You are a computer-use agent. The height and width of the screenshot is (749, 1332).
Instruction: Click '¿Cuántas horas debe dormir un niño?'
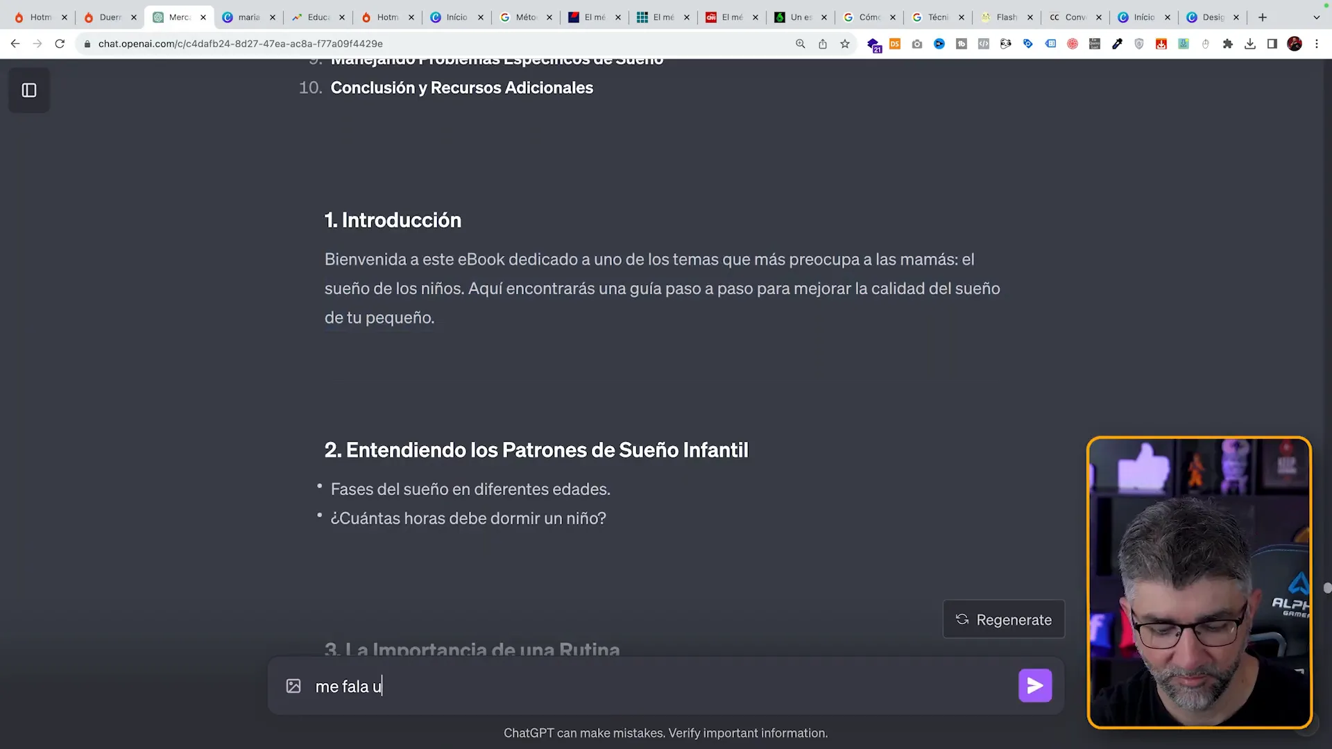(x=468, y=519)
